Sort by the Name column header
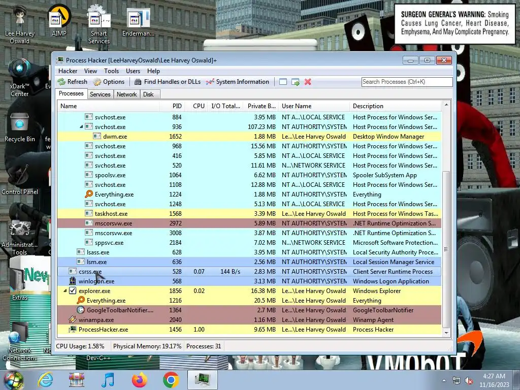This screenshot has width=520, height=390. (108, 106)
